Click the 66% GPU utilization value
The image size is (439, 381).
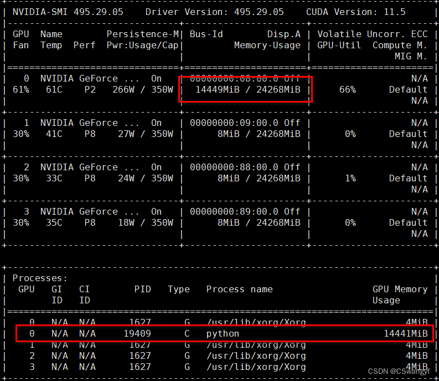[x=348, y=89]
